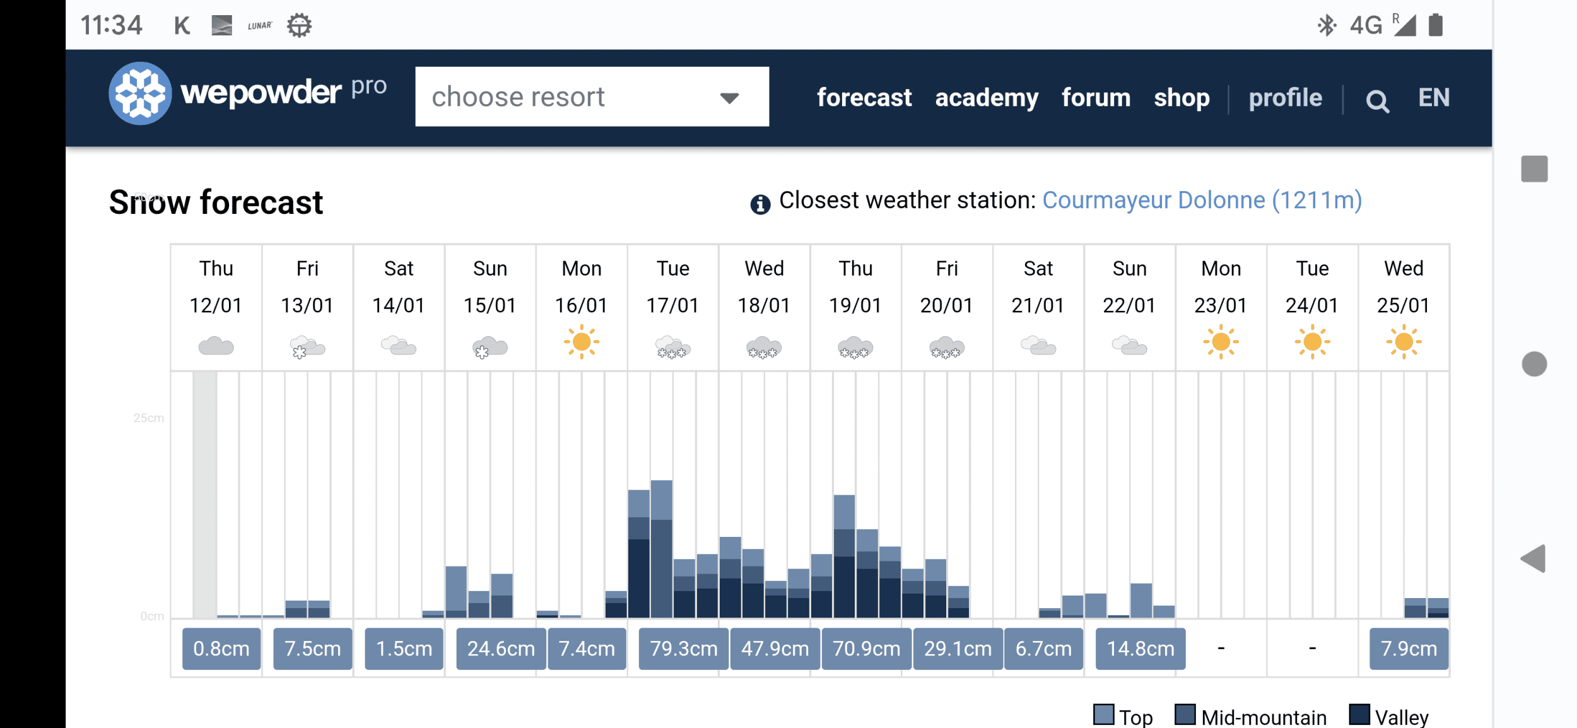Toggle the Valley legend checkbox
This screenshot has width=1577, height=728.
click(x=1359, y=714)
